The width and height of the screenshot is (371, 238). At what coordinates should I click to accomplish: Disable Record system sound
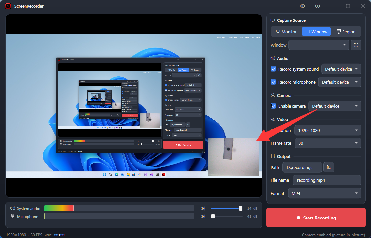point(273,69)
